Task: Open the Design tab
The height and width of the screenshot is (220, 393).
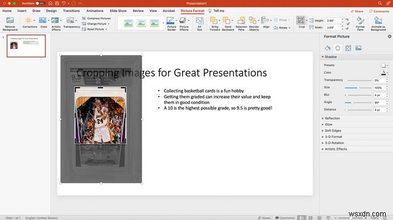Action: 51,11
